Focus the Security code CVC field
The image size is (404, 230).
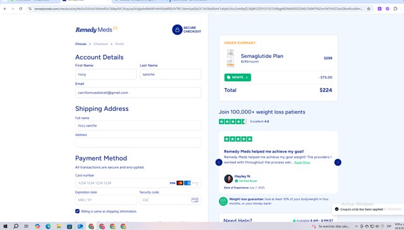coord(170,200)
